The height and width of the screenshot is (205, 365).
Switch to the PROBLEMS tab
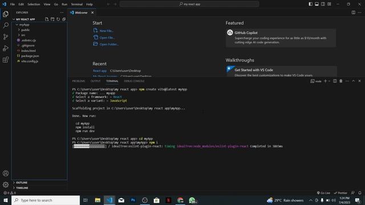(x=79, y=81)
